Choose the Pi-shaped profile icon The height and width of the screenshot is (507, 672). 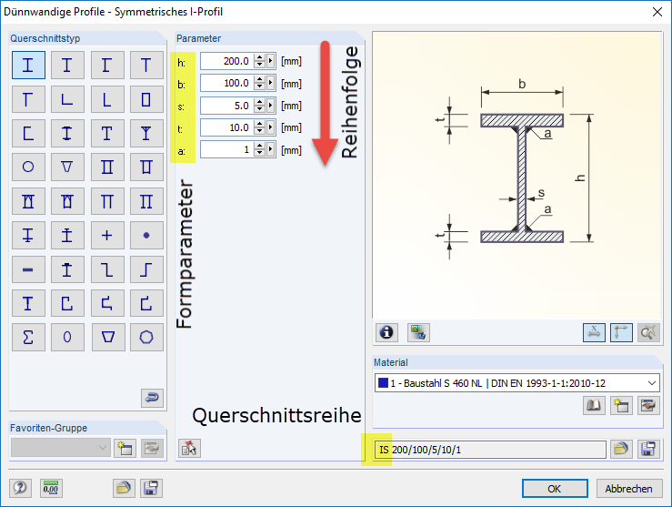click(107, 201)
